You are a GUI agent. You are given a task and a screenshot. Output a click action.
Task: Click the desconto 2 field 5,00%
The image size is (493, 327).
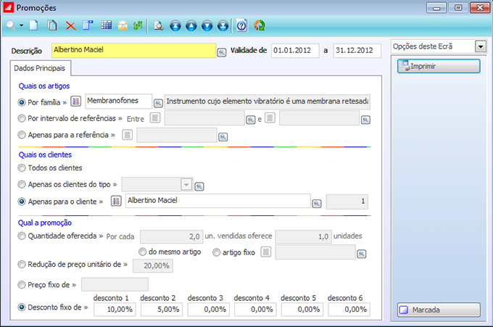(x=162, y=310)
